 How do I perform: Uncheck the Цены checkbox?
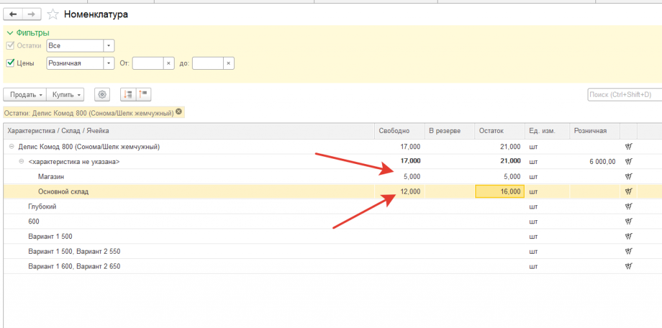(10, 63)
